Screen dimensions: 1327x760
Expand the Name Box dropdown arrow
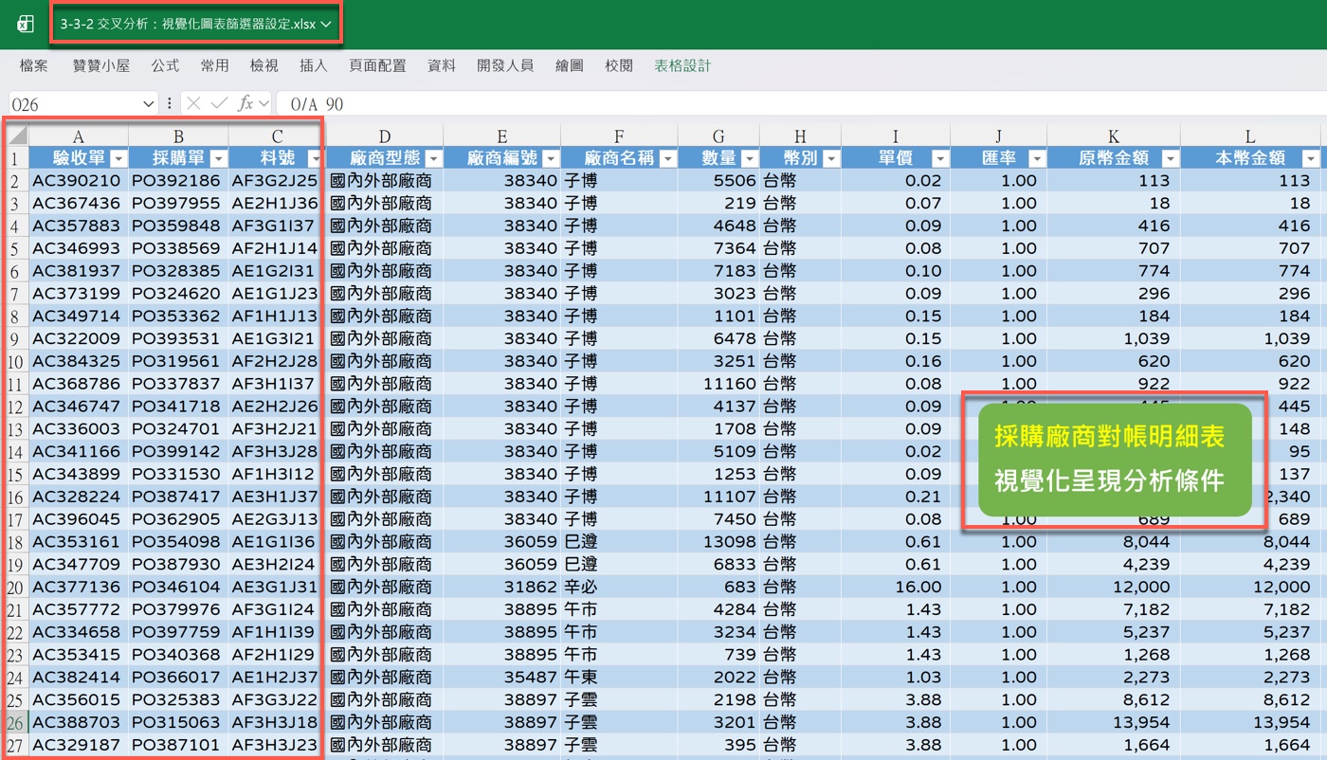point(148,103)
